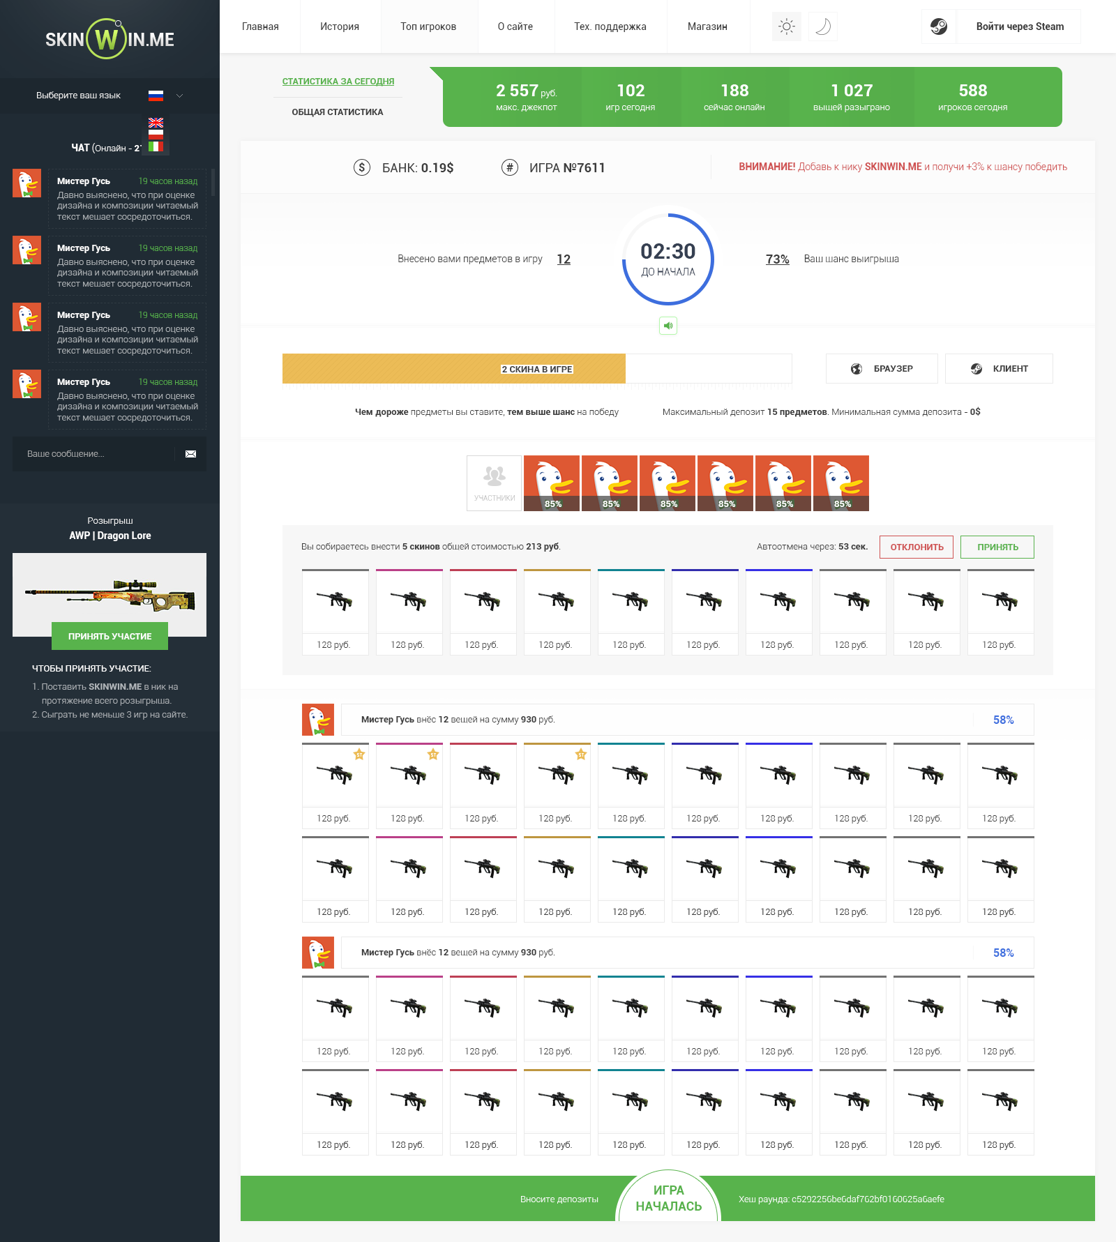Open the language selection dropdown arrow
The height and width of the screenshot is (1242, 1116).
[179, 96]
